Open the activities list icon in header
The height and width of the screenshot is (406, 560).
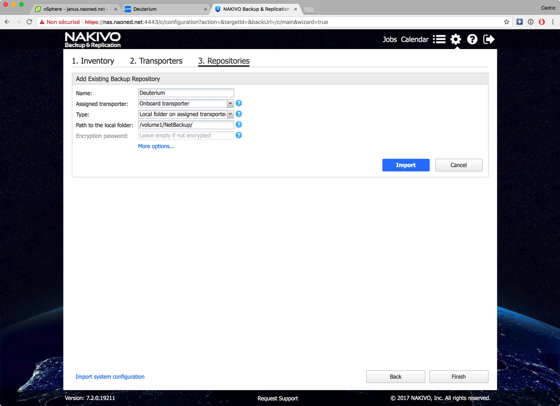439,39
